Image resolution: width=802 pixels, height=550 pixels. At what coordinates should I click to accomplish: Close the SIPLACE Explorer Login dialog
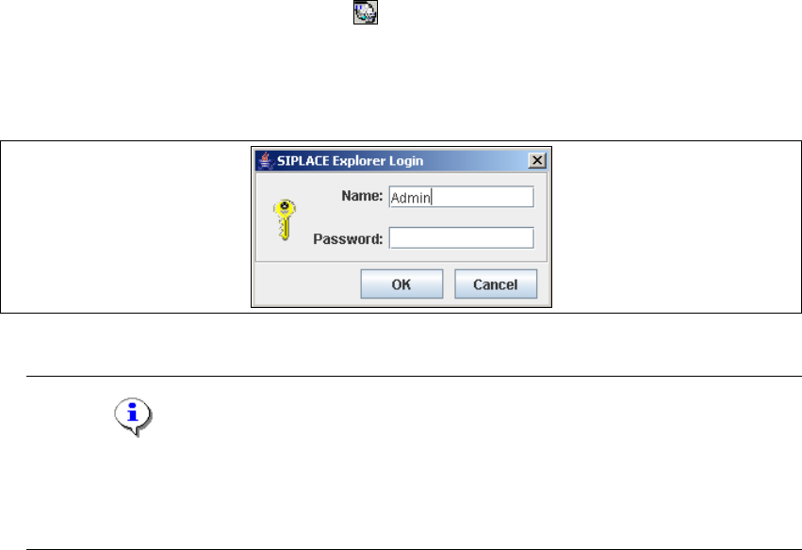coord(537,160)
